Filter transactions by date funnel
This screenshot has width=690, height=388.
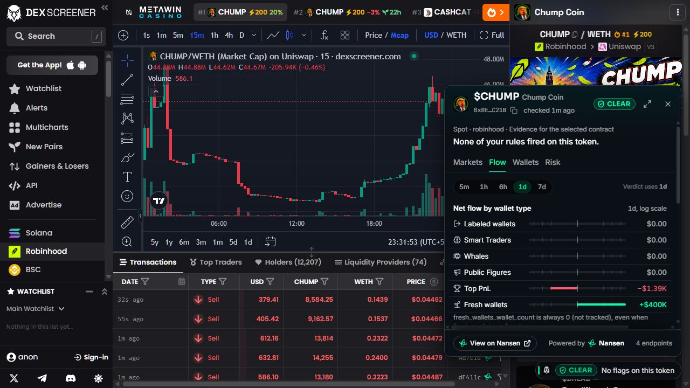click(145, 281)
